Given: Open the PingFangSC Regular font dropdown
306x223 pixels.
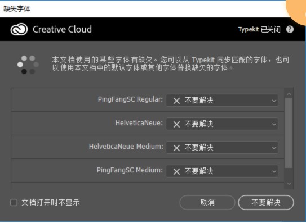Looking at the screenshot, I should tap(222, 101).
